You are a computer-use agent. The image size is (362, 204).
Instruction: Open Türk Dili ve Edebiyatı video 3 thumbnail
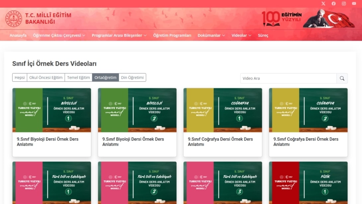[223, 183]
